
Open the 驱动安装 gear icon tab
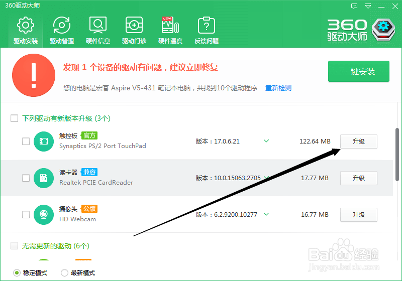(26, 30)
